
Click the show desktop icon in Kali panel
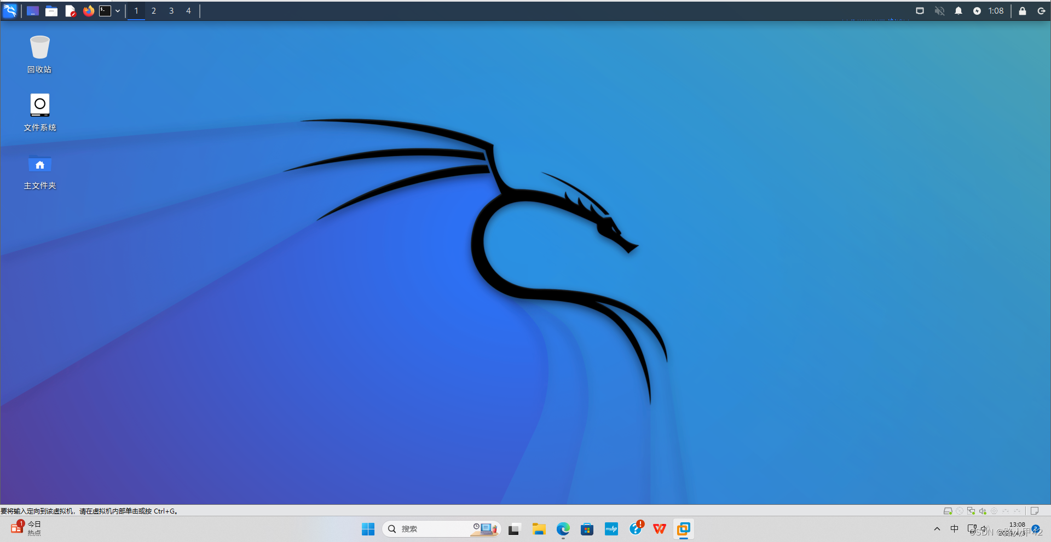click(33, 11)
